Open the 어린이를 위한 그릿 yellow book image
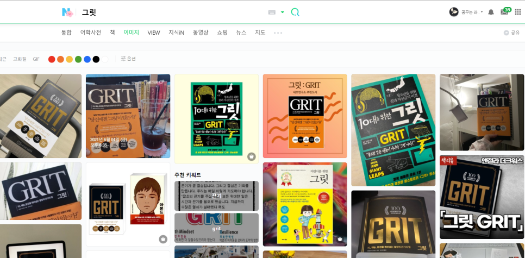The image size is (525, 258). (305, 204)
